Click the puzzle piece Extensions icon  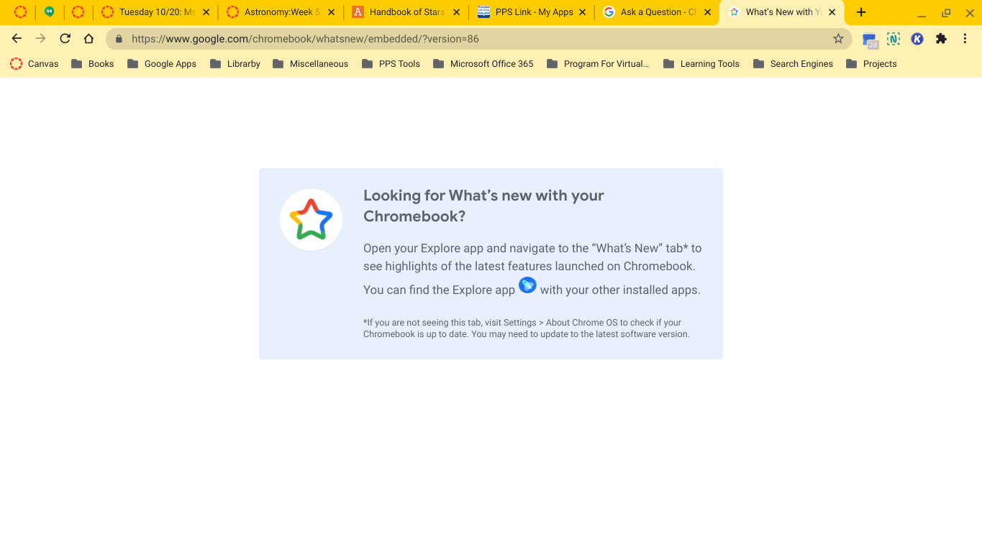(941, 38)
